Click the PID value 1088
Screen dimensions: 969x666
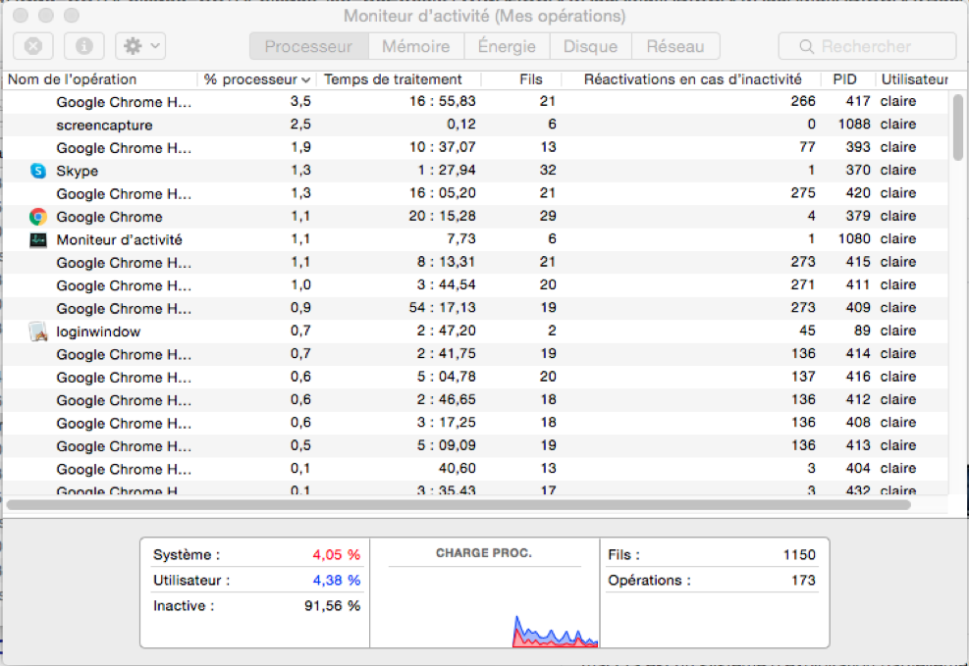coord(854,124)
